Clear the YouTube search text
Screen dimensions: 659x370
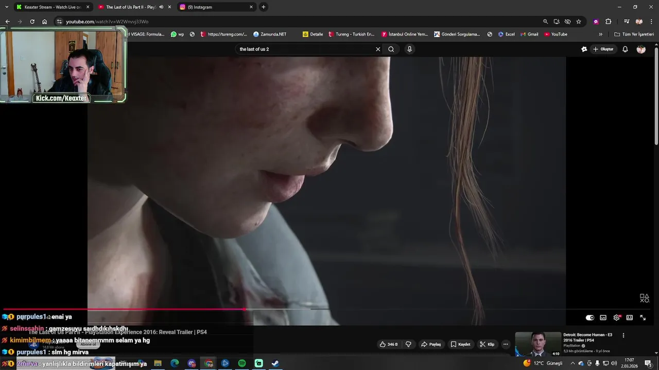tap(378, 49)
